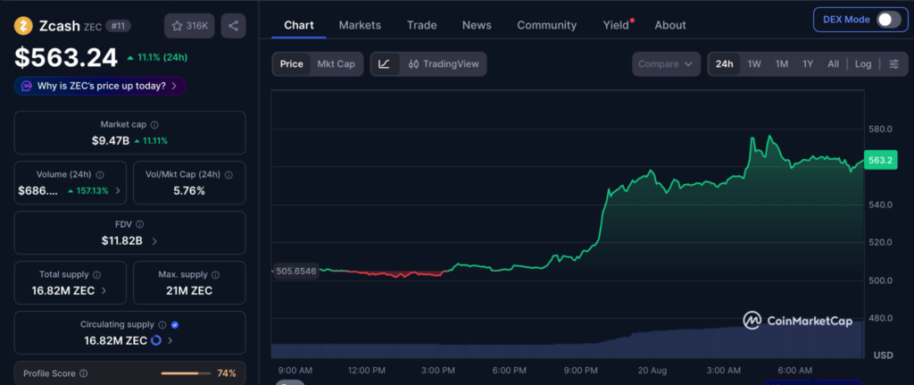Open the Chart tab

coord(299,25)
